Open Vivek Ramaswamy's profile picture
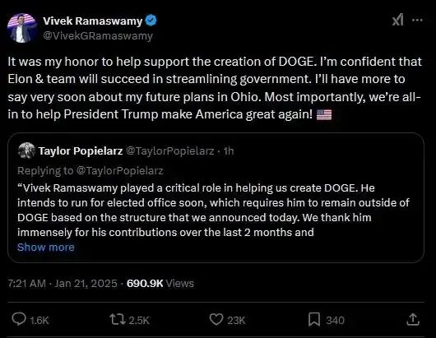The height and width of the screenshot is (338, 436). (x=22, y=28)
